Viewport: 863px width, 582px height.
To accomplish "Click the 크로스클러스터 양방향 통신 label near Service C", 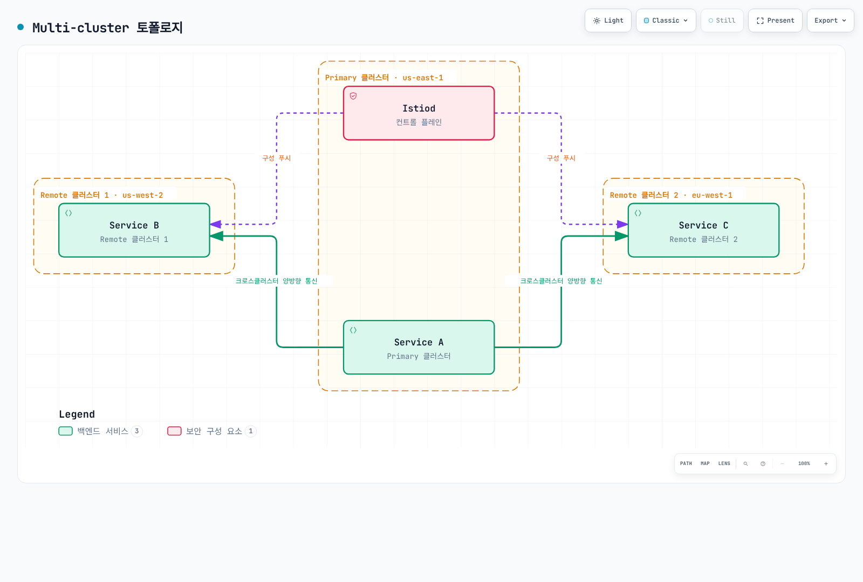I will (x=561, y=281).
